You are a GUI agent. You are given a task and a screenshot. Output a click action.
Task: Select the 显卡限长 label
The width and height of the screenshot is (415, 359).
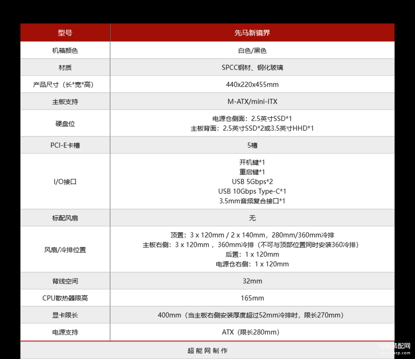[x=65, y=315]
